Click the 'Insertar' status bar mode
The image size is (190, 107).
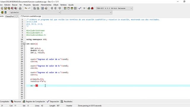(x=69, y=106)
